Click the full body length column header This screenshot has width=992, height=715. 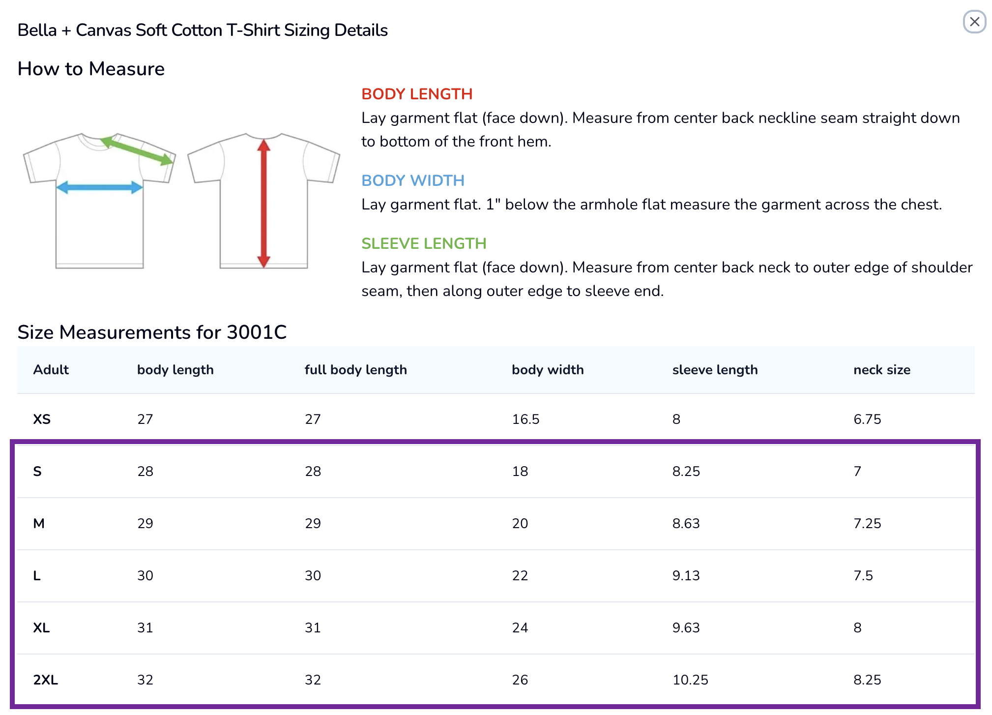pyautogui.click(x=356, y=370)
